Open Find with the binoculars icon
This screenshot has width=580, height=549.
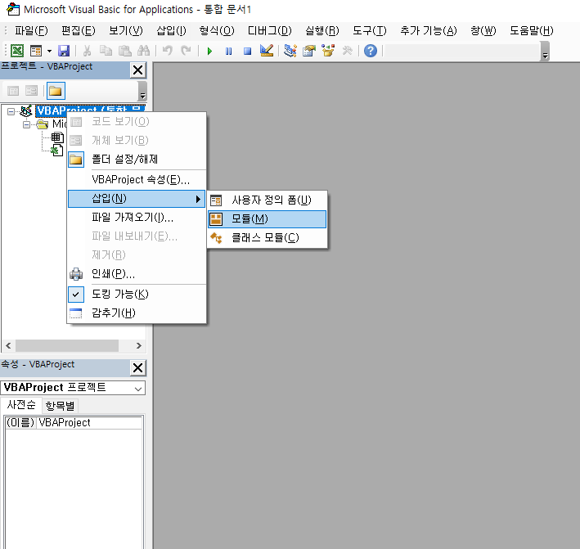coord(143,51)
